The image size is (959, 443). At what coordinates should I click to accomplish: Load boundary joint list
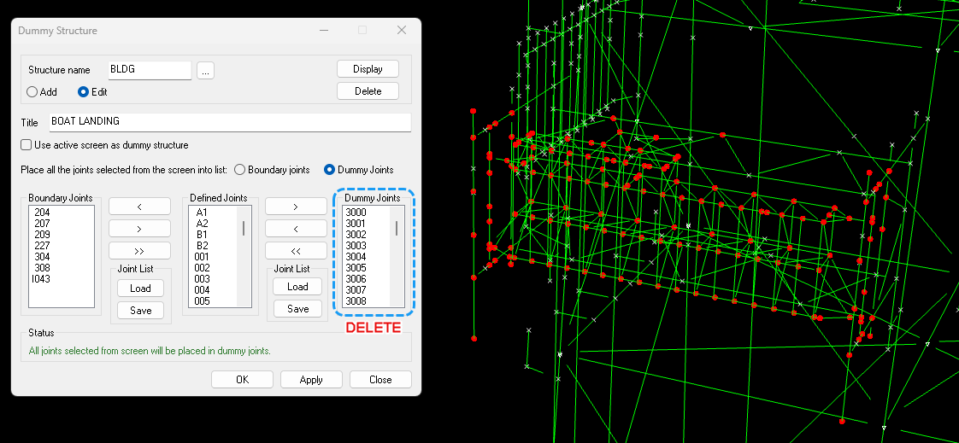(x=141, y=288)
